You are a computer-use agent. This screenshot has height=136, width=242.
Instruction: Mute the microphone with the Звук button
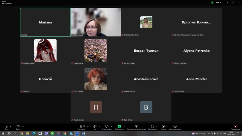6,127
